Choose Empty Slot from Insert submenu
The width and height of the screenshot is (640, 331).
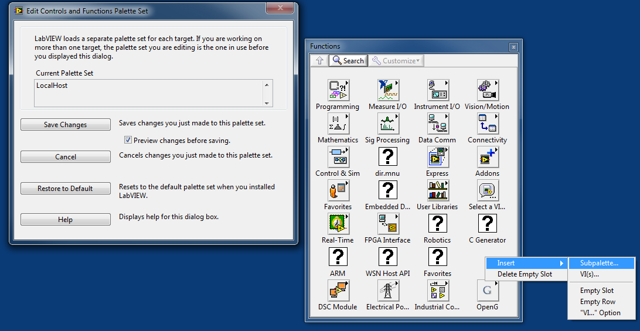(602, 291)
